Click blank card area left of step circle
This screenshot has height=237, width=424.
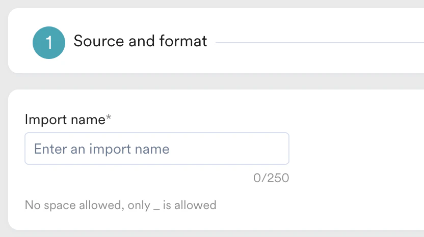coord(19,43)
